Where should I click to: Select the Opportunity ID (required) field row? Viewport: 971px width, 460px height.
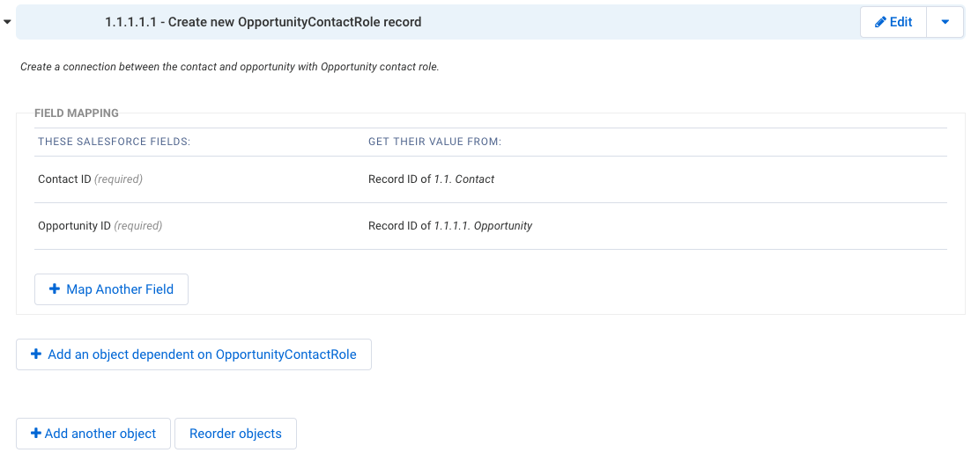click(491, 226)
